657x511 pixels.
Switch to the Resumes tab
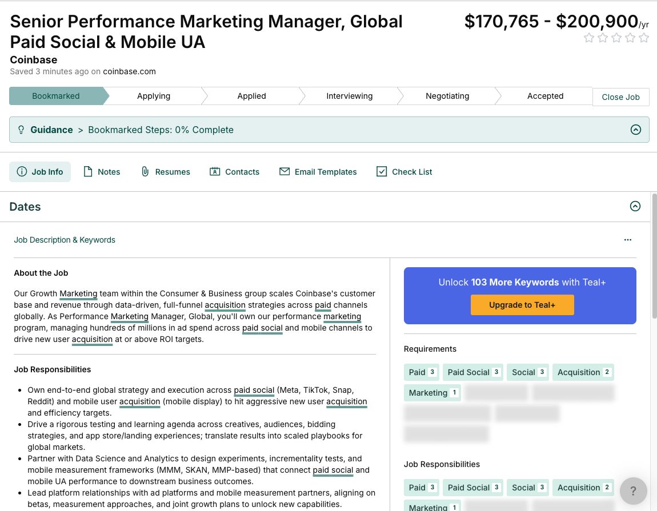pos(166,172)
